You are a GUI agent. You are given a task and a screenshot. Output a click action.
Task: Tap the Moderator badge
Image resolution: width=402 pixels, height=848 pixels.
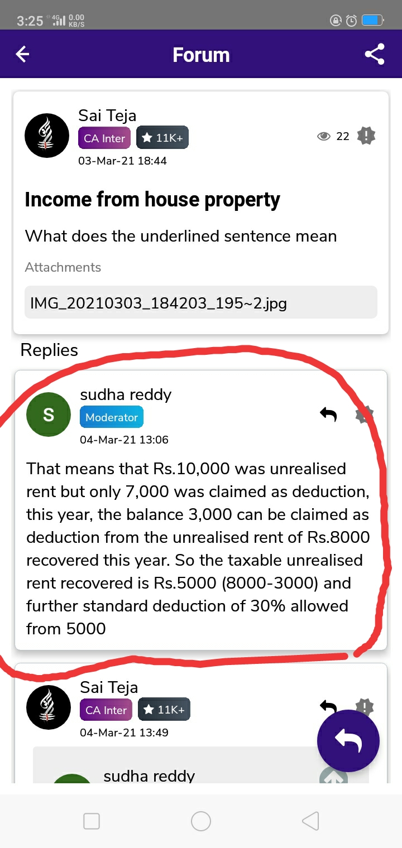(112, 417)
